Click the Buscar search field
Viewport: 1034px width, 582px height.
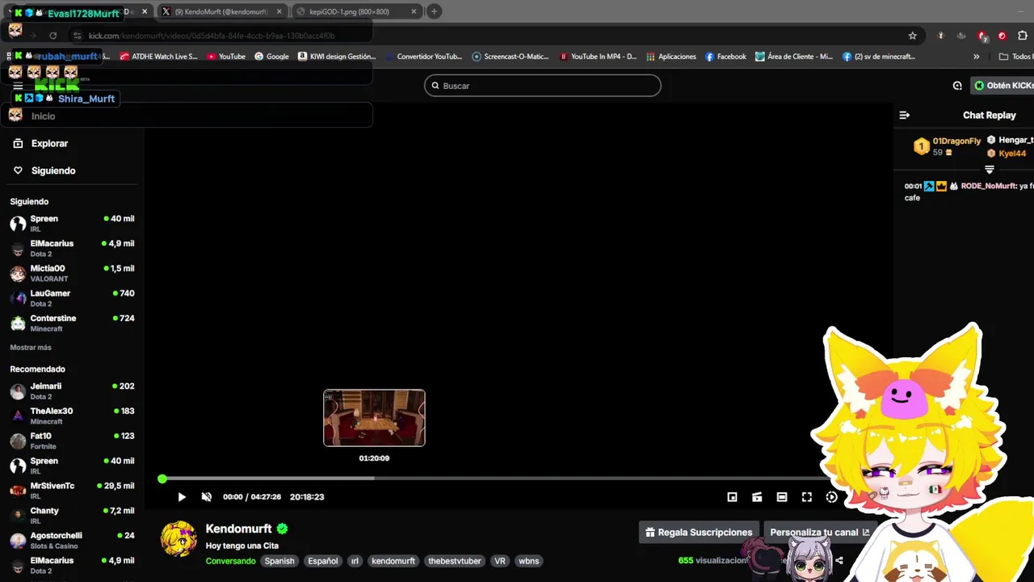click(543, 86)
